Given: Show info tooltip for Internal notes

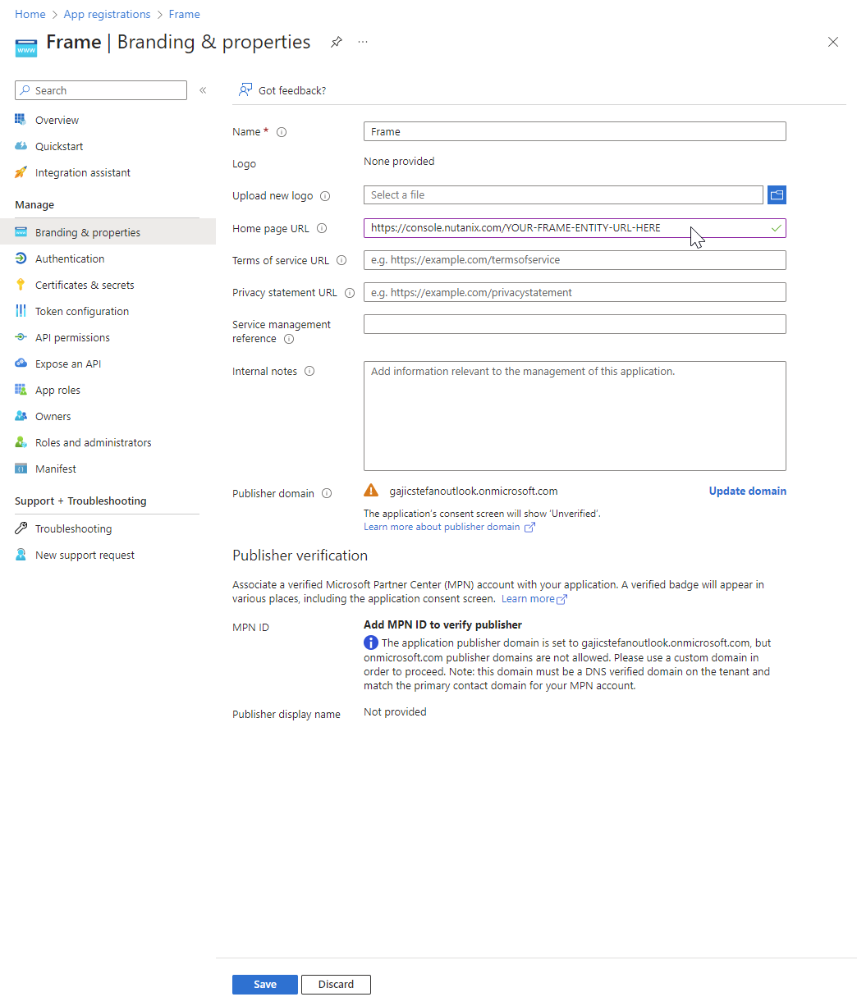Looking at the screenshot, I should click(x=309, y=371).
